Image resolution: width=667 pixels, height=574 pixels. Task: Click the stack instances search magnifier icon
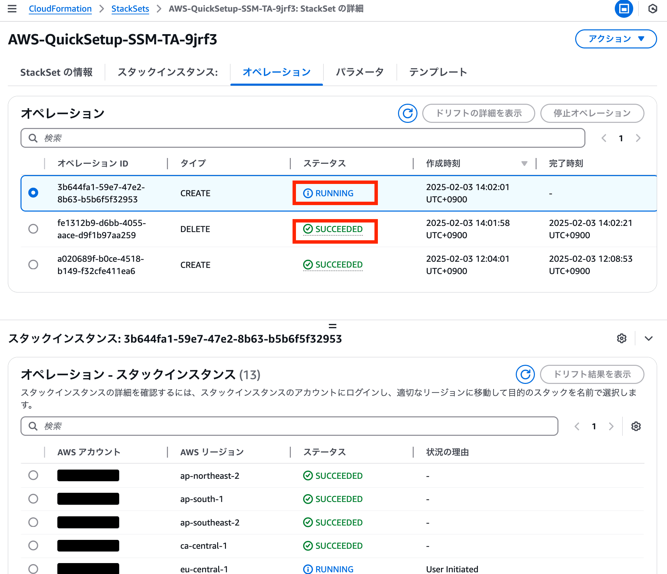(x=33, y=426)
